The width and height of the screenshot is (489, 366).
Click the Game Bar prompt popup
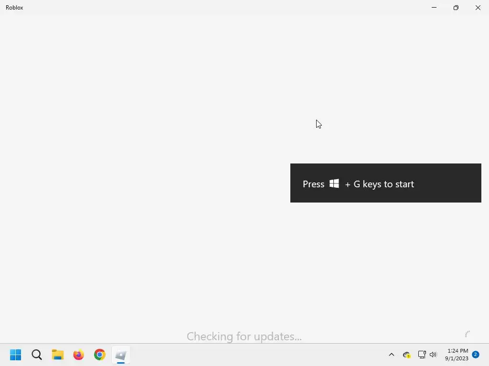point(386,183)
